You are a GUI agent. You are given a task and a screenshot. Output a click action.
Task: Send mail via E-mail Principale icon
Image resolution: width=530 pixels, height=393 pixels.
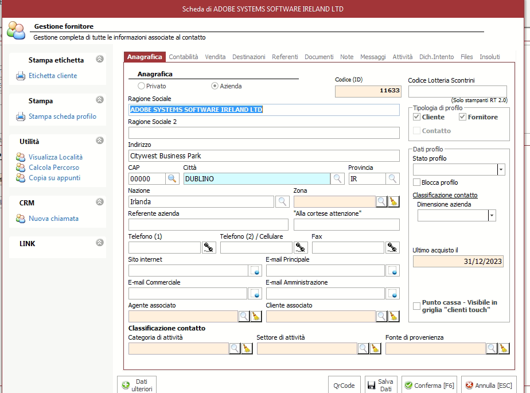[x=392, y=271]
